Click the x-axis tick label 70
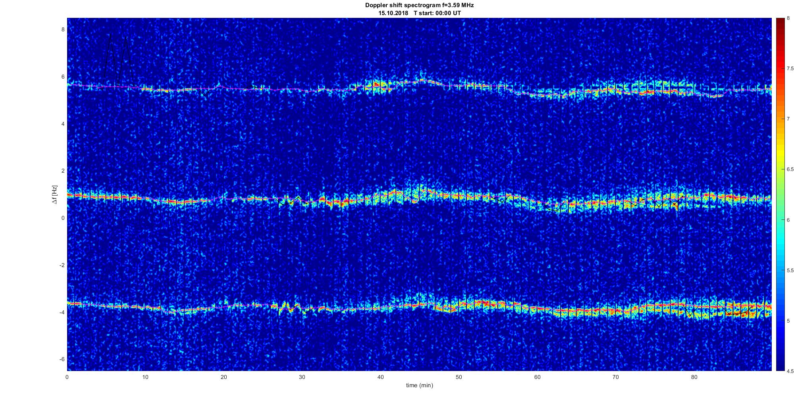The height and width of the screenshot is (398, 794). 616,377
